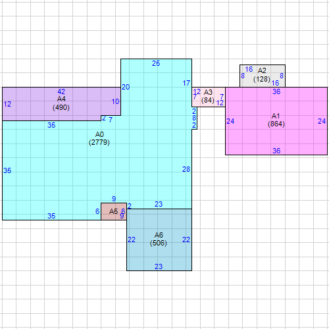This screenshot has width=329, height=329.
Task: Select the A5 label in the brown area
Action: click(x=113, y=211)
